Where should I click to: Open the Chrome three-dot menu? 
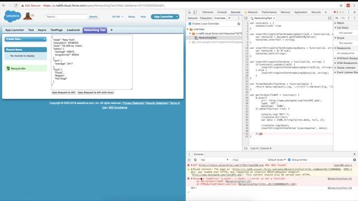tap(354, 5)
